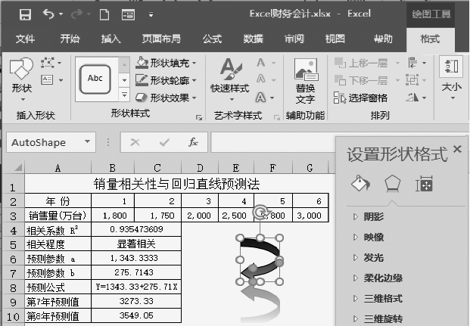
Task: Click the rotation handle above the arrow shape
Action: tap(260, 212)
